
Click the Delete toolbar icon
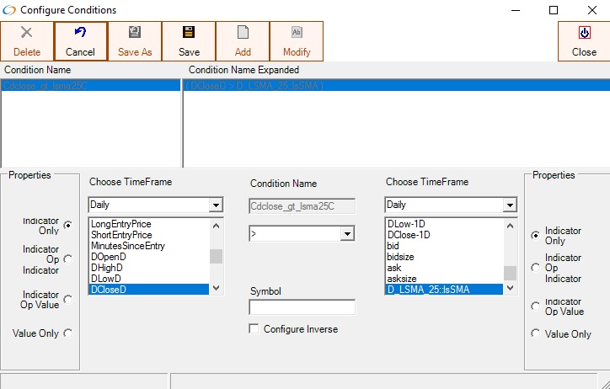tap(26, 33)
